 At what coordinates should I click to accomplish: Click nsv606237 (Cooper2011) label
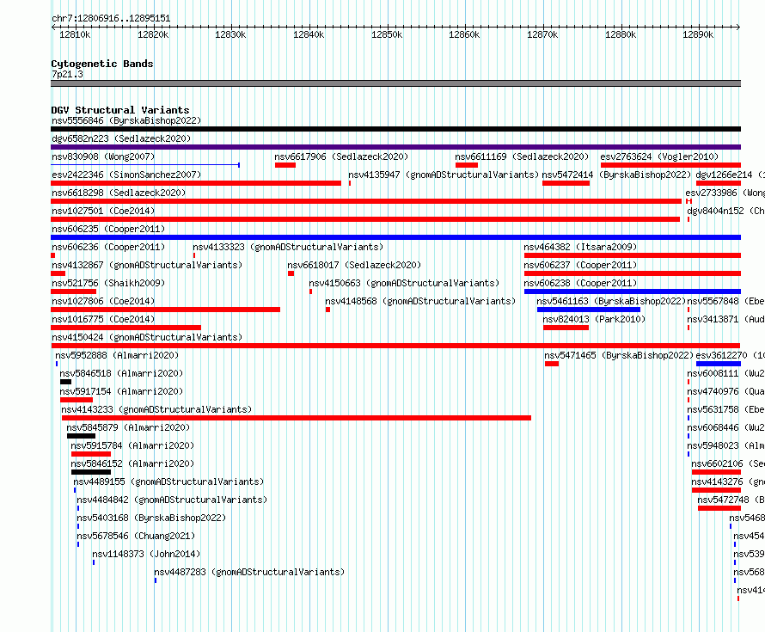(580, 265)
